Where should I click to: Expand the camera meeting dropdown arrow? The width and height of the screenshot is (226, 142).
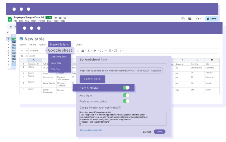click(201, 19)
